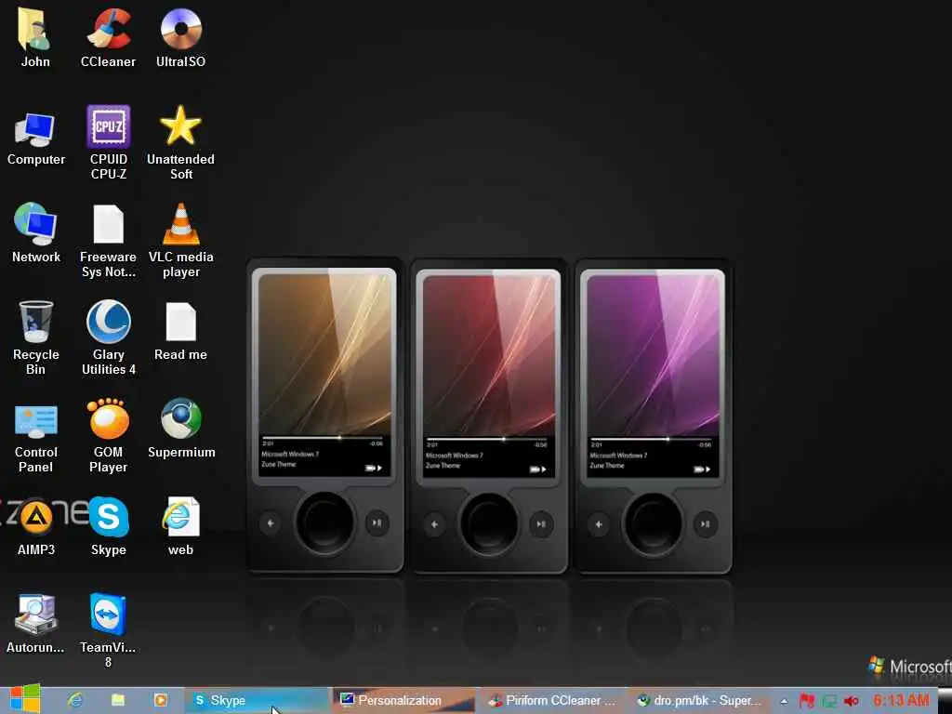Expand the hidden system tray icons arrow
Viewport: 952px width, 714px height.
[x=784, y=701]
